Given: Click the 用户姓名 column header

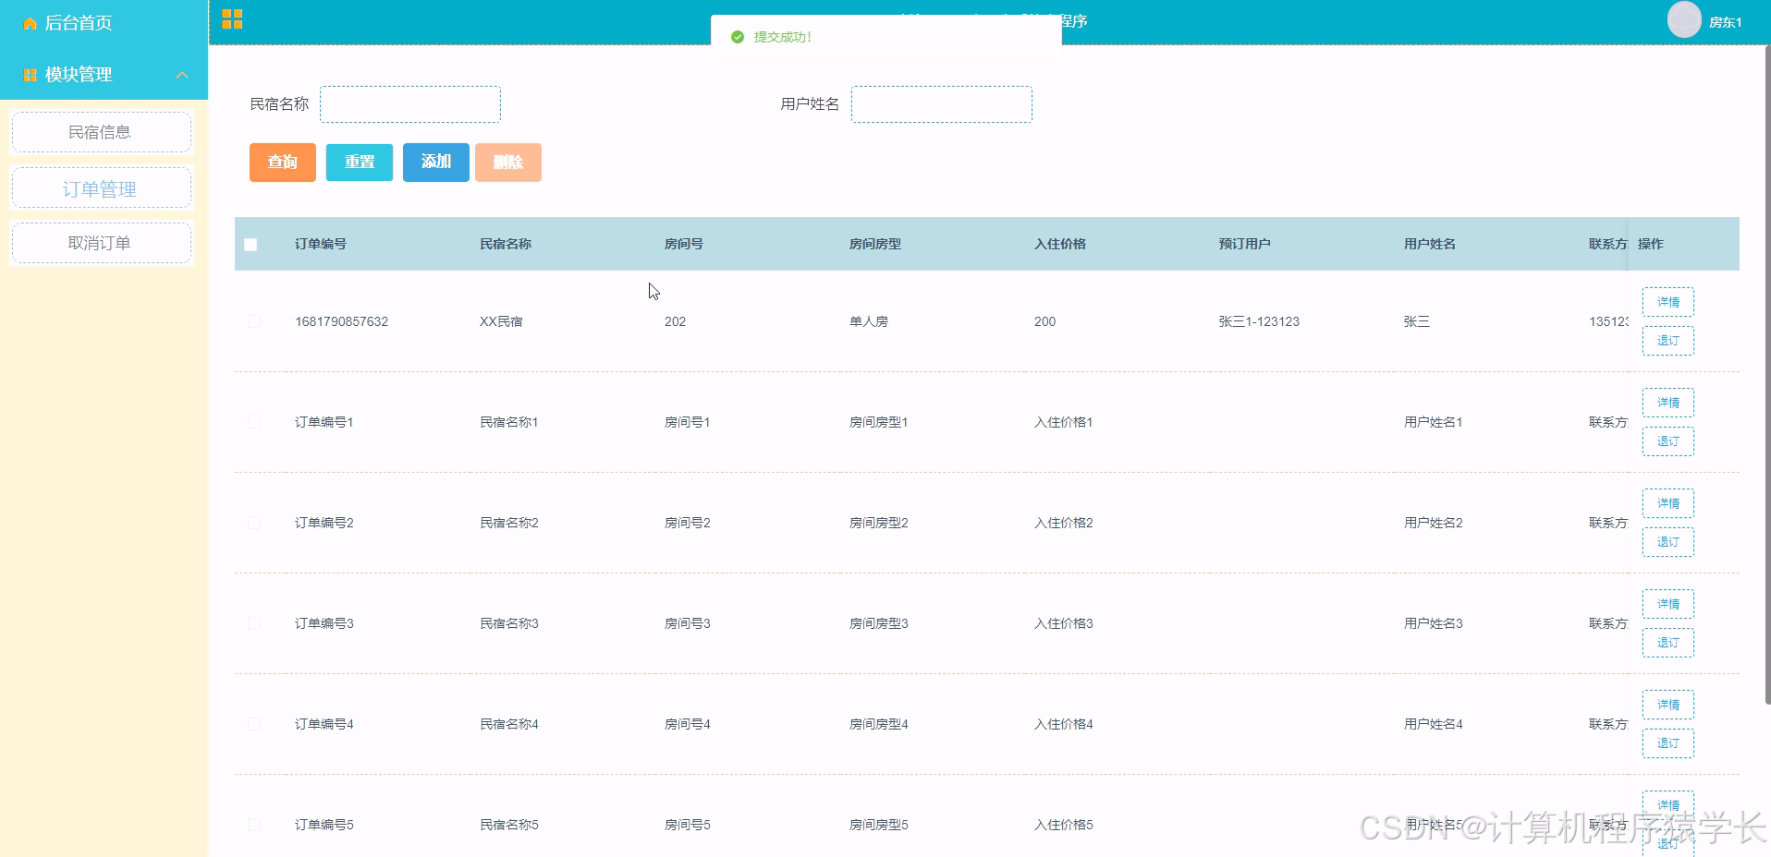Looking at the screenshot, I should pyautogui.click(x=1430, y=244).
